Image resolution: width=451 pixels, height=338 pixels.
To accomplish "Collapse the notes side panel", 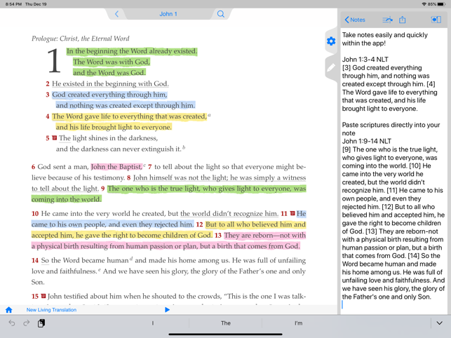I will (436, 20).
